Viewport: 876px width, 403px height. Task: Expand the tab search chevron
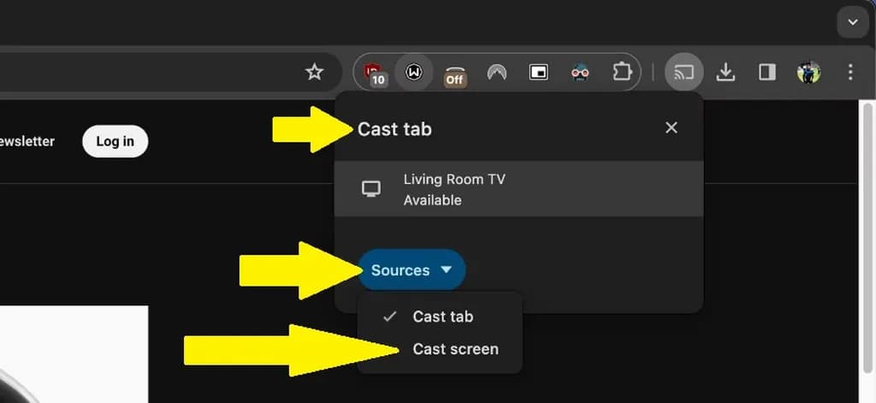(x=852, y=21)
